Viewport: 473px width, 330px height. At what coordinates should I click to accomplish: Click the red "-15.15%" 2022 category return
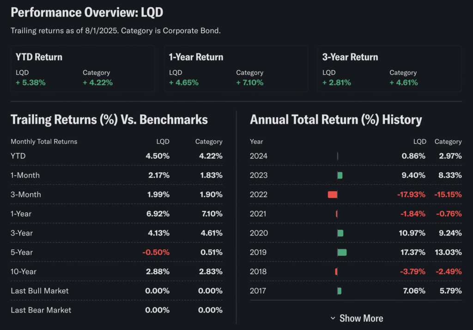(448, 195)
